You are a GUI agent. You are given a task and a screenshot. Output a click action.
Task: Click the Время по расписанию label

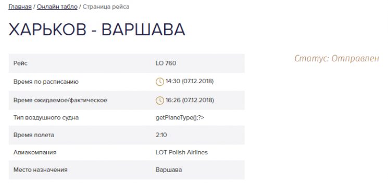[x=46, y=82]
